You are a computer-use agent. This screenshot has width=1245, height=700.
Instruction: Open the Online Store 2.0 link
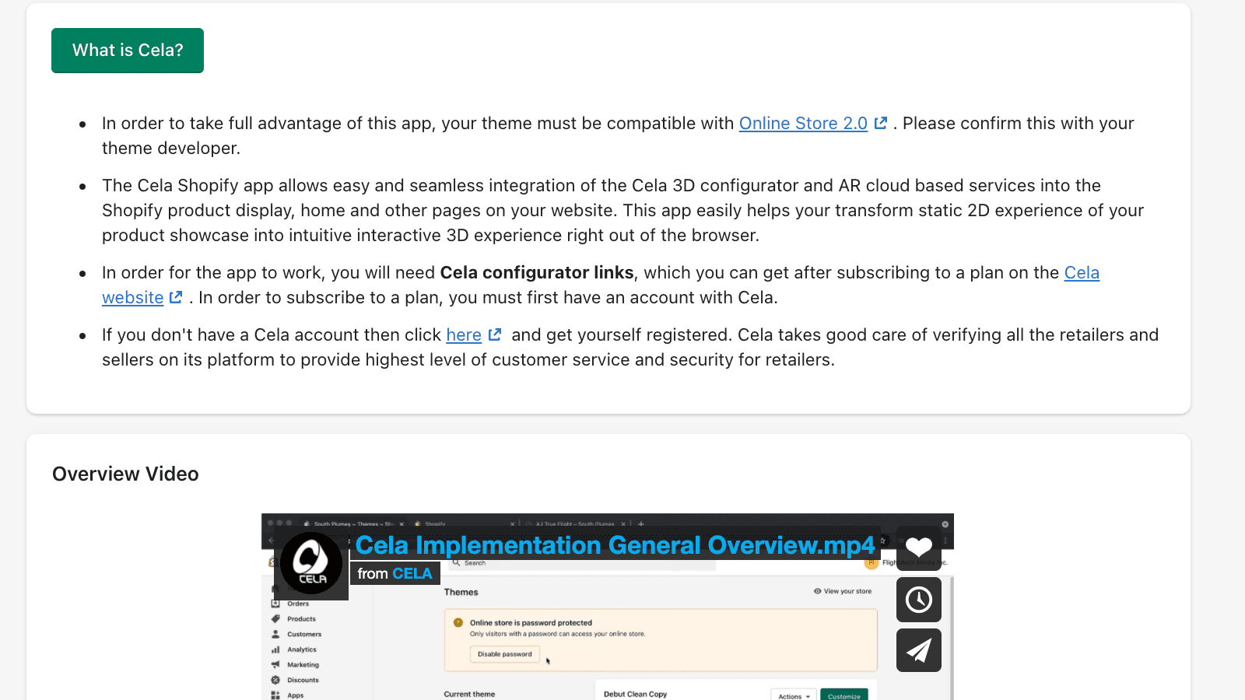802,123
